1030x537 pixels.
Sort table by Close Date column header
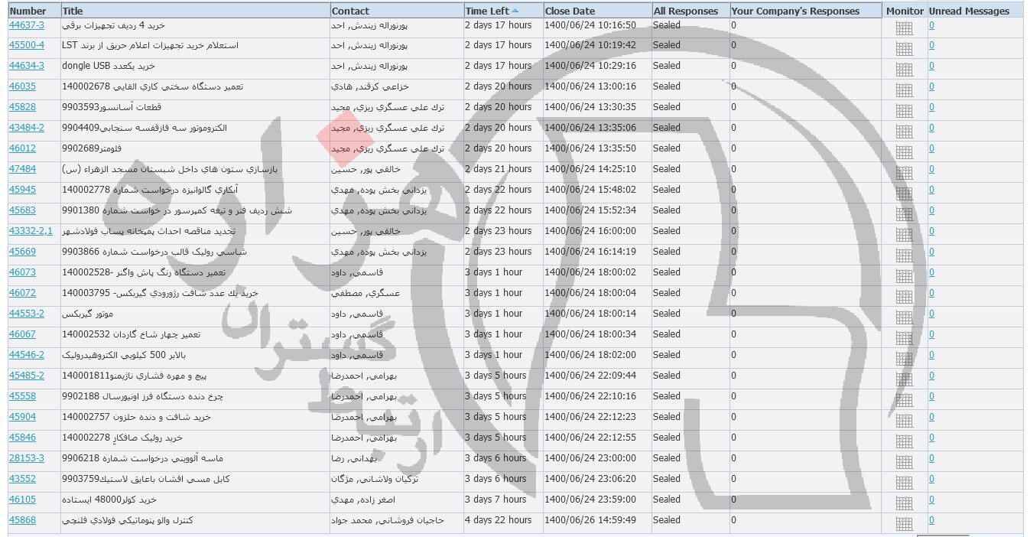[570, 11]
